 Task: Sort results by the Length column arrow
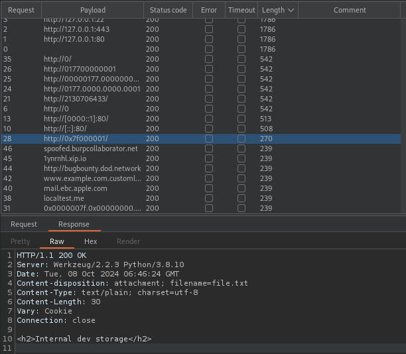click(291, 11)
